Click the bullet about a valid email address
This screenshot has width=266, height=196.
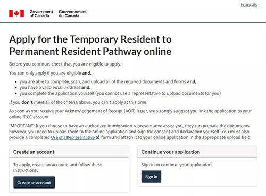55,87
